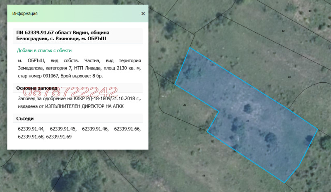Select neighbor parcel 62339.91.68
331x192 pixels.
point(31,136)
